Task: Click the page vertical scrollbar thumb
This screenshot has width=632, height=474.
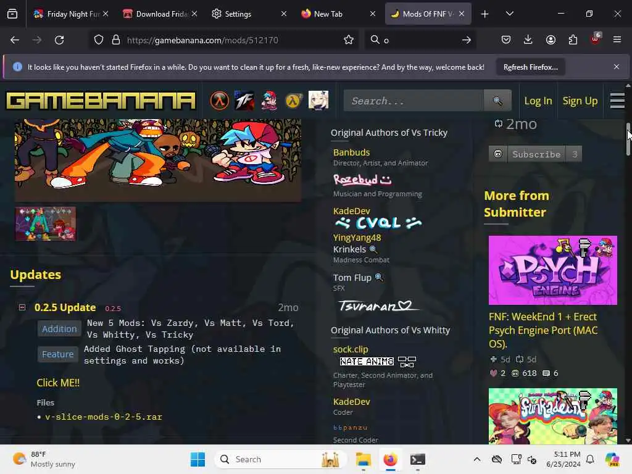Action: (x=628, y=138)
